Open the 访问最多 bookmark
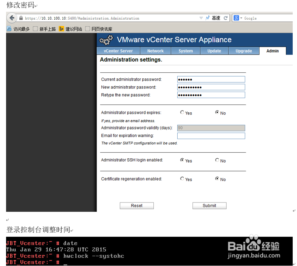 (18, 29)
